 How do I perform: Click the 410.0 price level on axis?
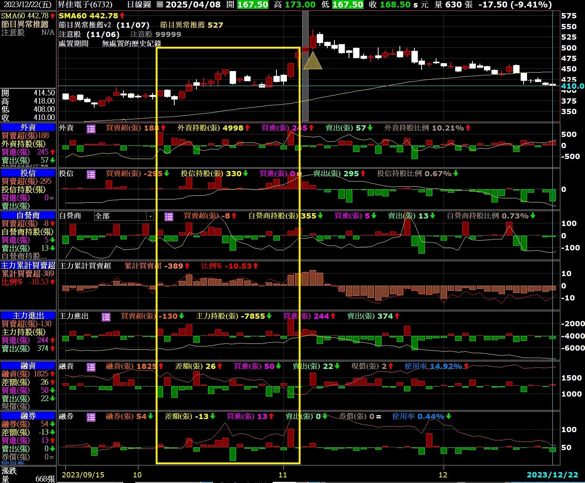572,86
